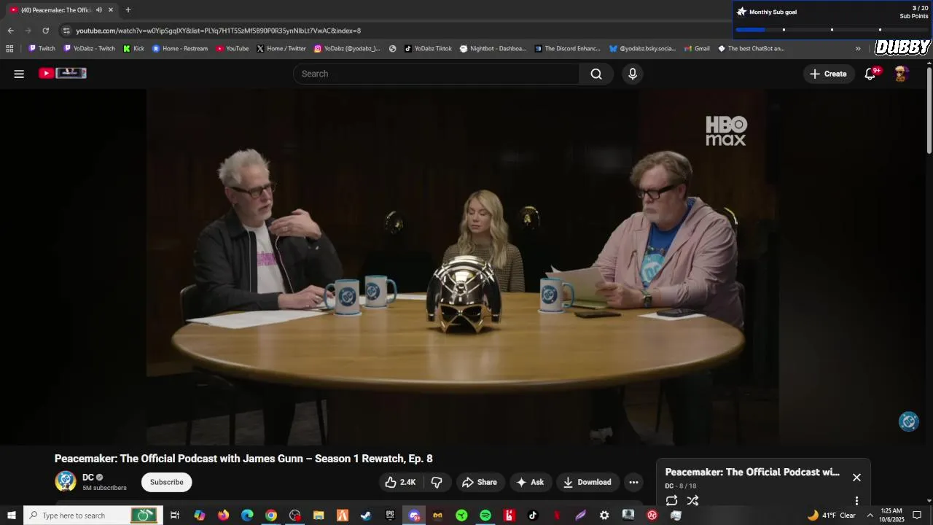Viewport: 933px width, 525px height.
Task: Click the magnifier search button
Action: click(596, 74)
